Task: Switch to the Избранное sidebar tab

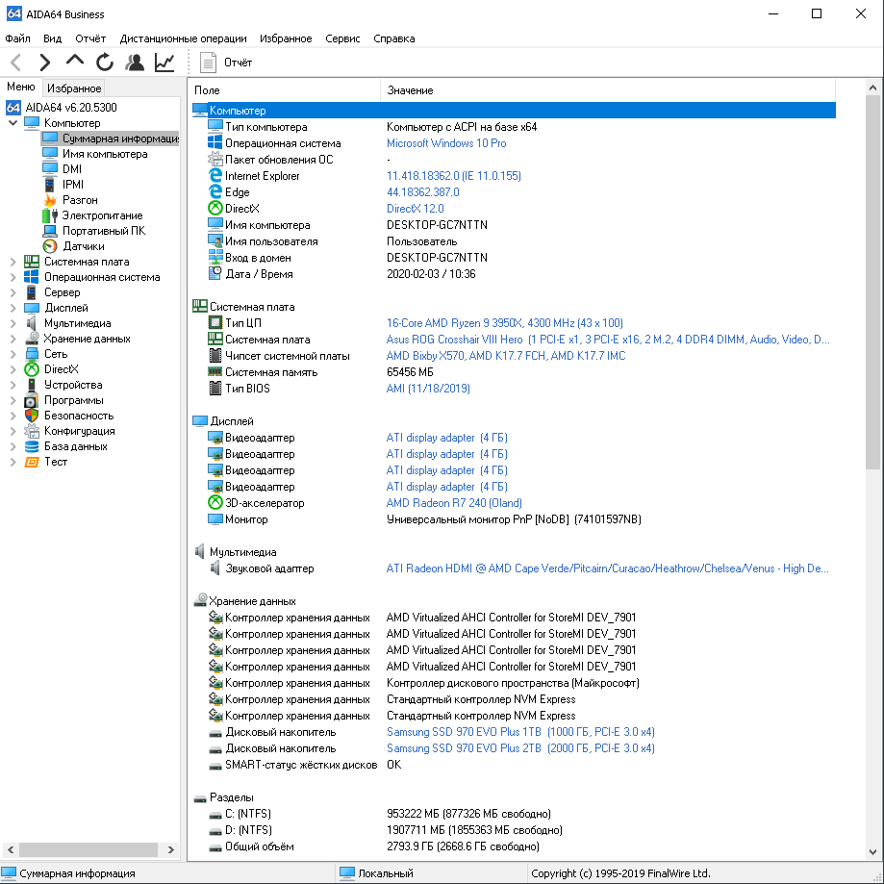Action: point(74,88)
